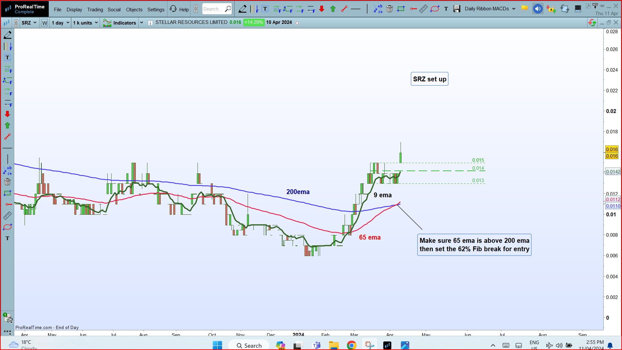Screen dimensions: 622x350
Task: Open Google Chrome from the taskbar
Action: click(351, 345)
